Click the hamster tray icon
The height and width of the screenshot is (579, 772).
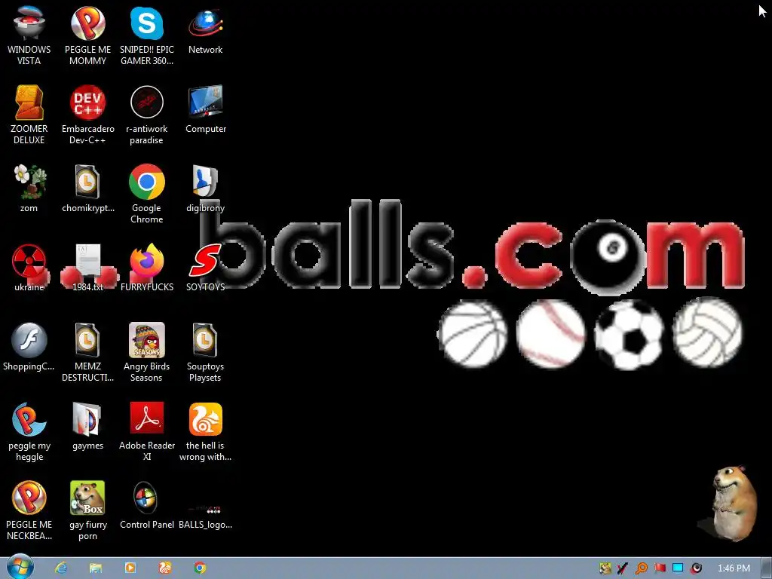pos(605,568)
